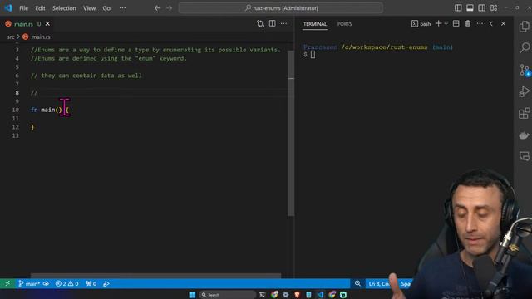
Task: Select the bash terminal label
Action: [421, 24]
